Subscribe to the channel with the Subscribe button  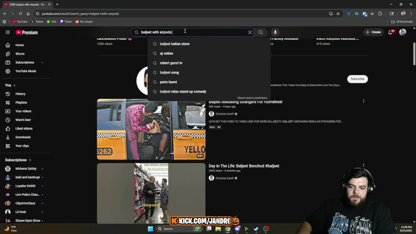tap(357, 79)
